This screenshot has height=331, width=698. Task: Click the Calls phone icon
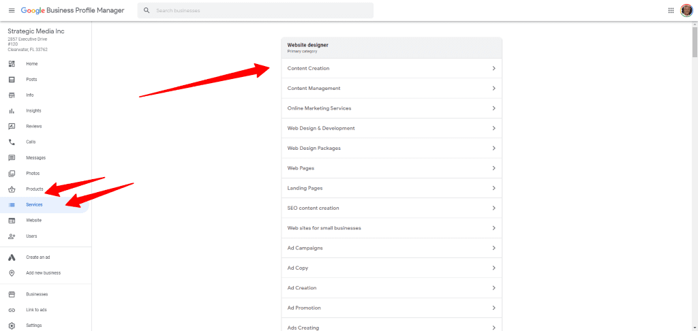coord(12,142)
